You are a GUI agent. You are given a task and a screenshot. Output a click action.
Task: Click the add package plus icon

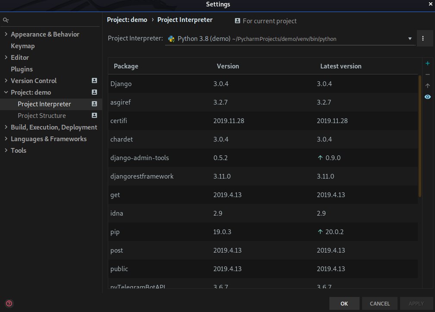428,63
